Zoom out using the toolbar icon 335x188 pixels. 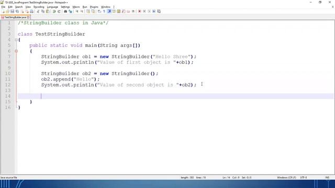pyautogui.click(x=82, y=11)
